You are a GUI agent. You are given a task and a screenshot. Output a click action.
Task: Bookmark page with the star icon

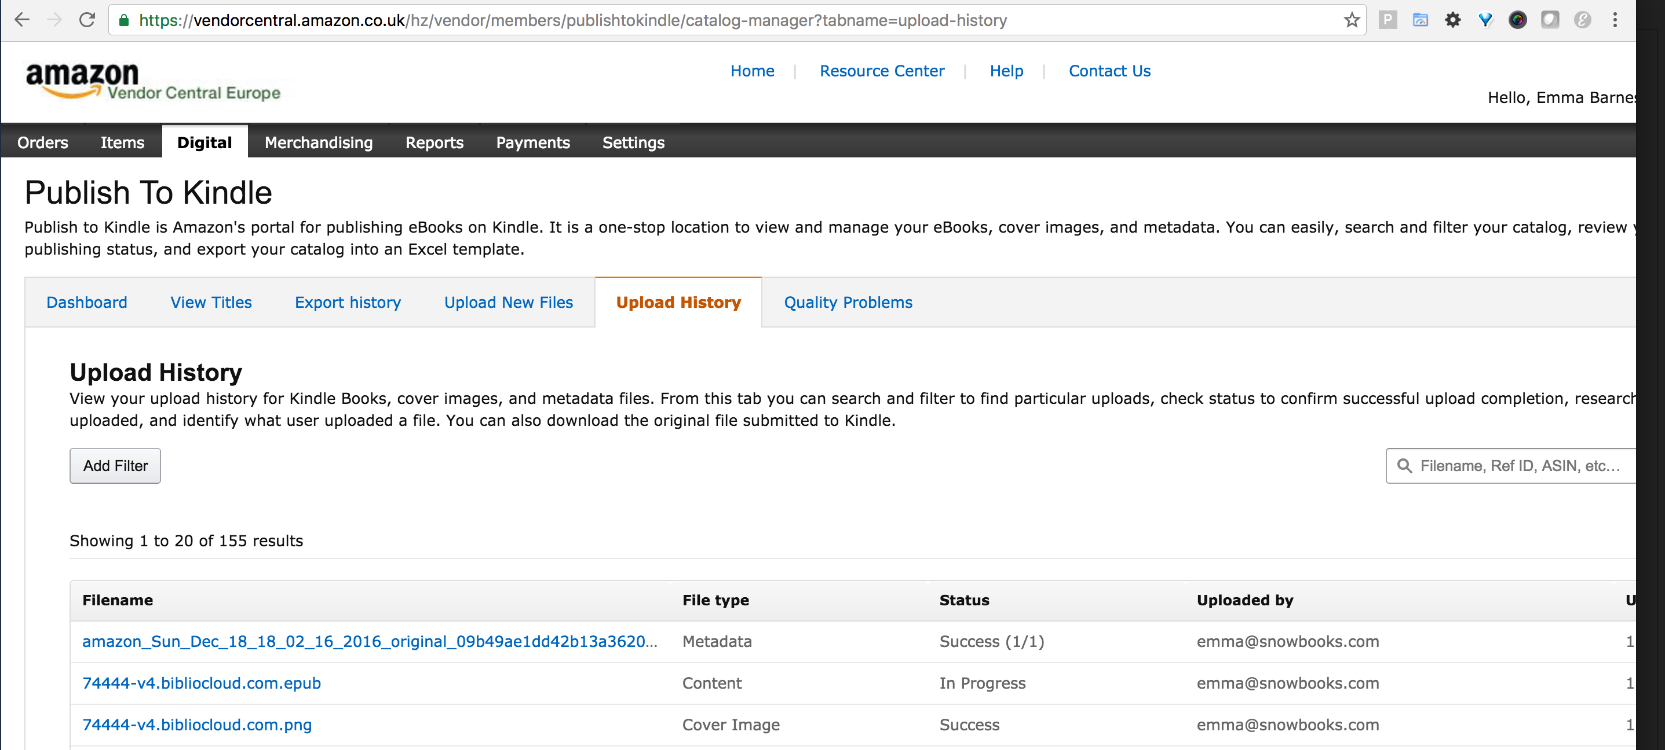[1352, 20]
